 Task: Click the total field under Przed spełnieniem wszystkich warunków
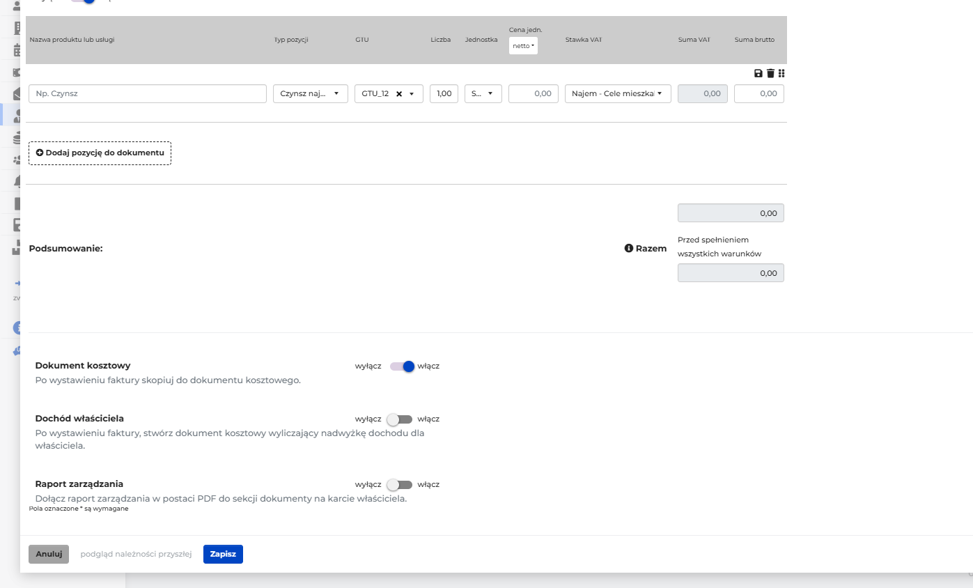731,273
